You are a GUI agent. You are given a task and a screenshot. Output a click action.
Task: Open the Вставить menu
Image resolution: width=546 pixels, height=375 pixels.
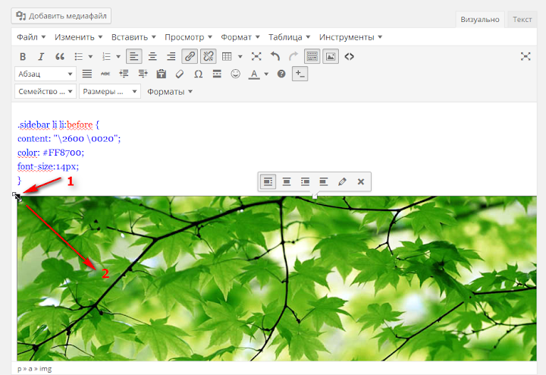(x=133, y=37)
